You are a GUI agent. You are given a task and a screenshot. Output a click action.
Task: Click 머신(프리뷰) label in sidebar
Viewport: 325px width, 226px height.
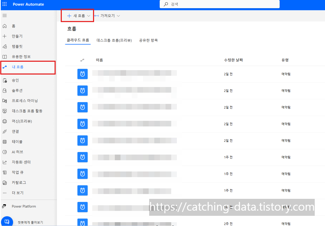(x=22, y=121)
